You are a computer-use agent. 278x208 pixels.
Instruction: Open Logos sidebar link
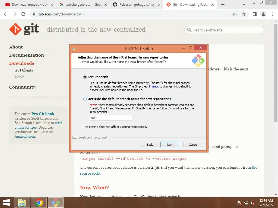[x=19, y=76]
